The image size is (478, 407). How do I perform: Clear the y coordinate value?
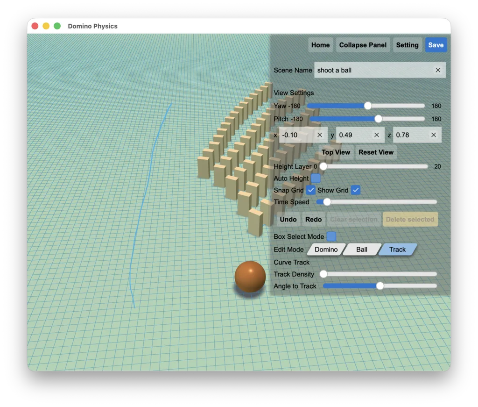[377, 135]
